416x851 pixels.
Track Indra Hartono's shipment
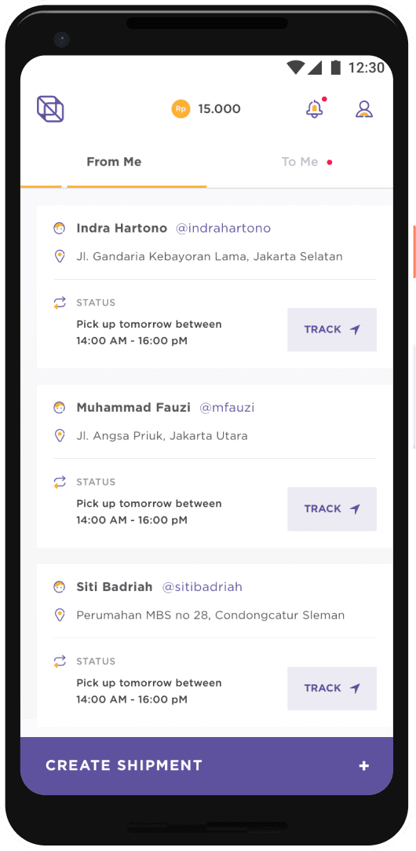332,329
